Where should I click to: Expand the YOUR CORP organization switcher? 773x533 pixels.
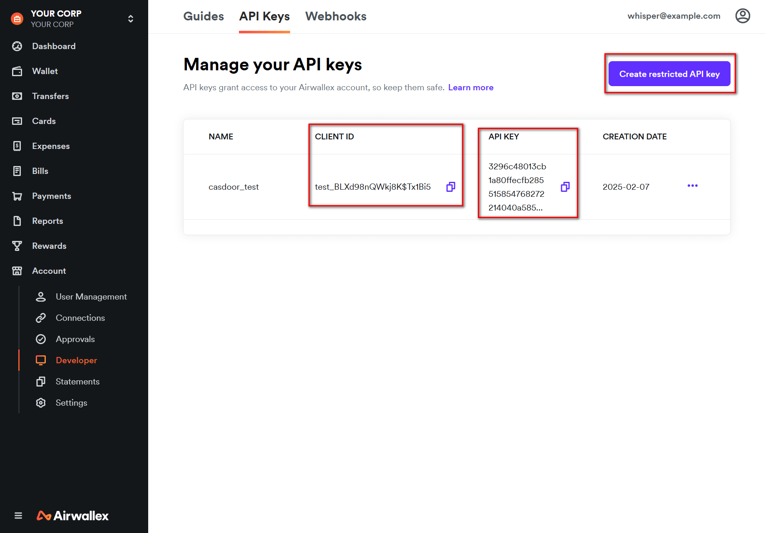130,18
